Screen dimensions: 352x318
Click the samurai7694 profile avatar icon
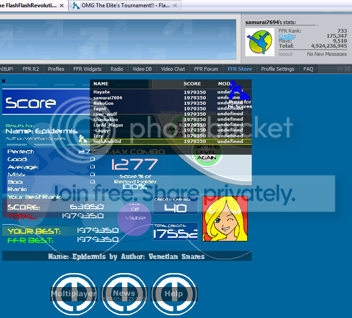pyautogui.click(x=260, y=42)
